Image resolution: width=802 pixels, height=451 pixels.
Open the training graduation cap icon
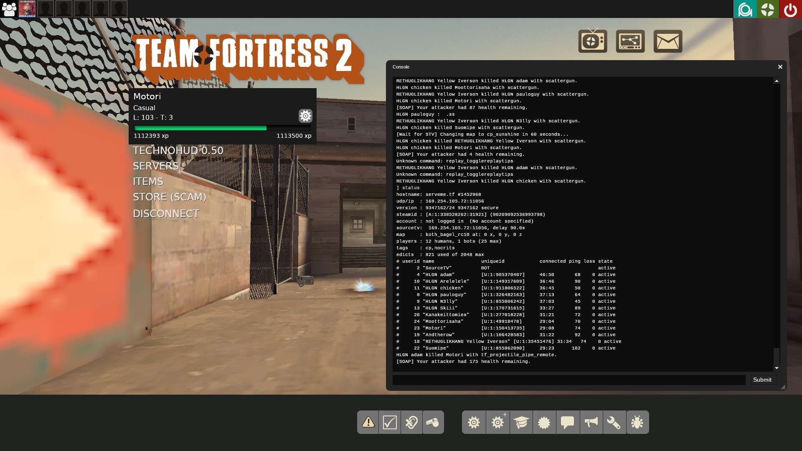[521, 422]
